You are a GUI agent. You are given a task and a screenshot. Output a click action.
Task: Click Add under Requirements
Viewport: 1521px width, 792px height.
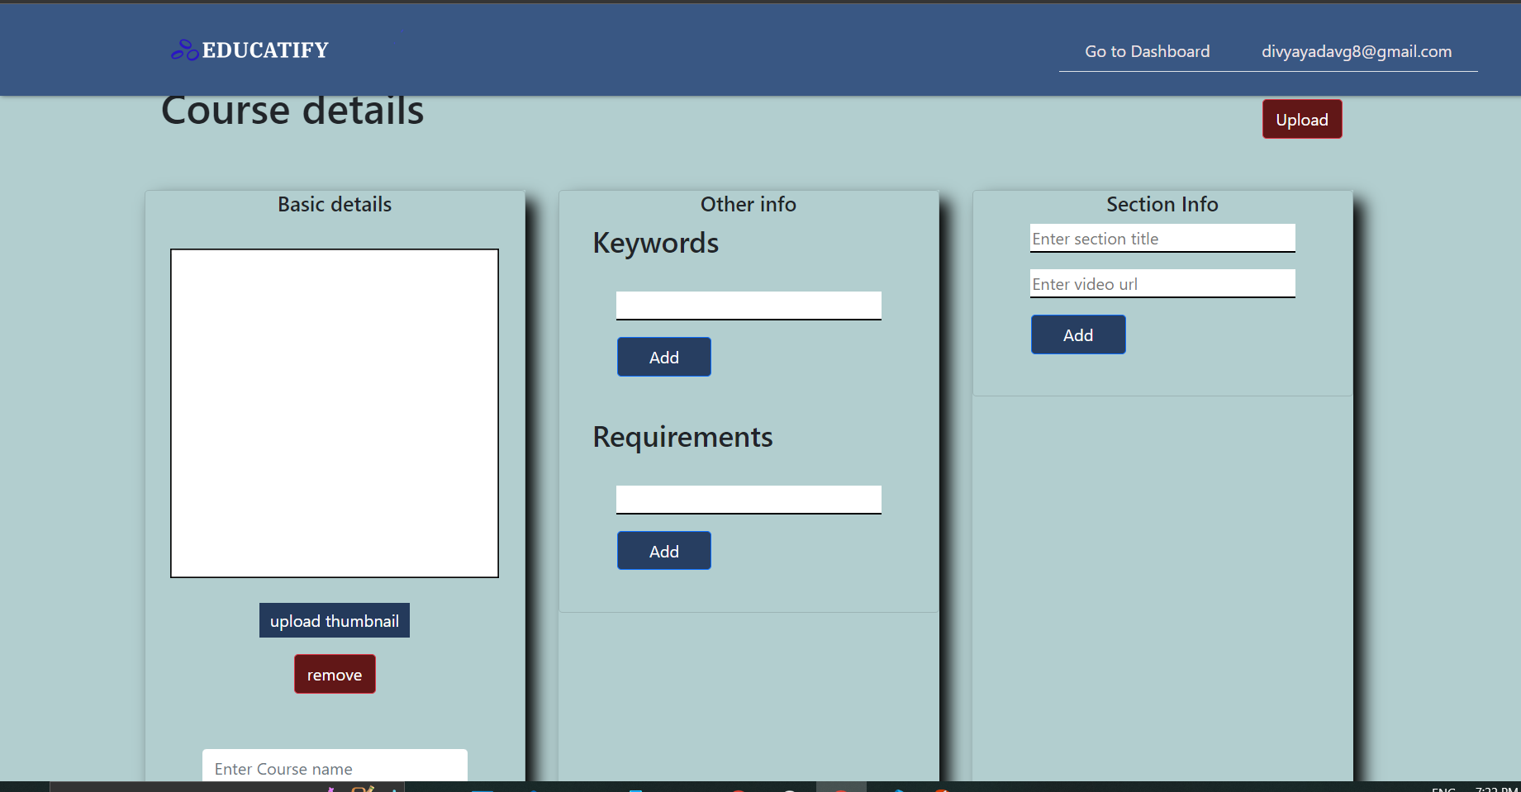pos(663,550)
